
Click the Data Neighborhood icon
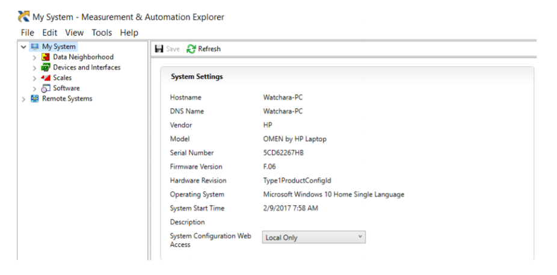[x=46, y=57]
